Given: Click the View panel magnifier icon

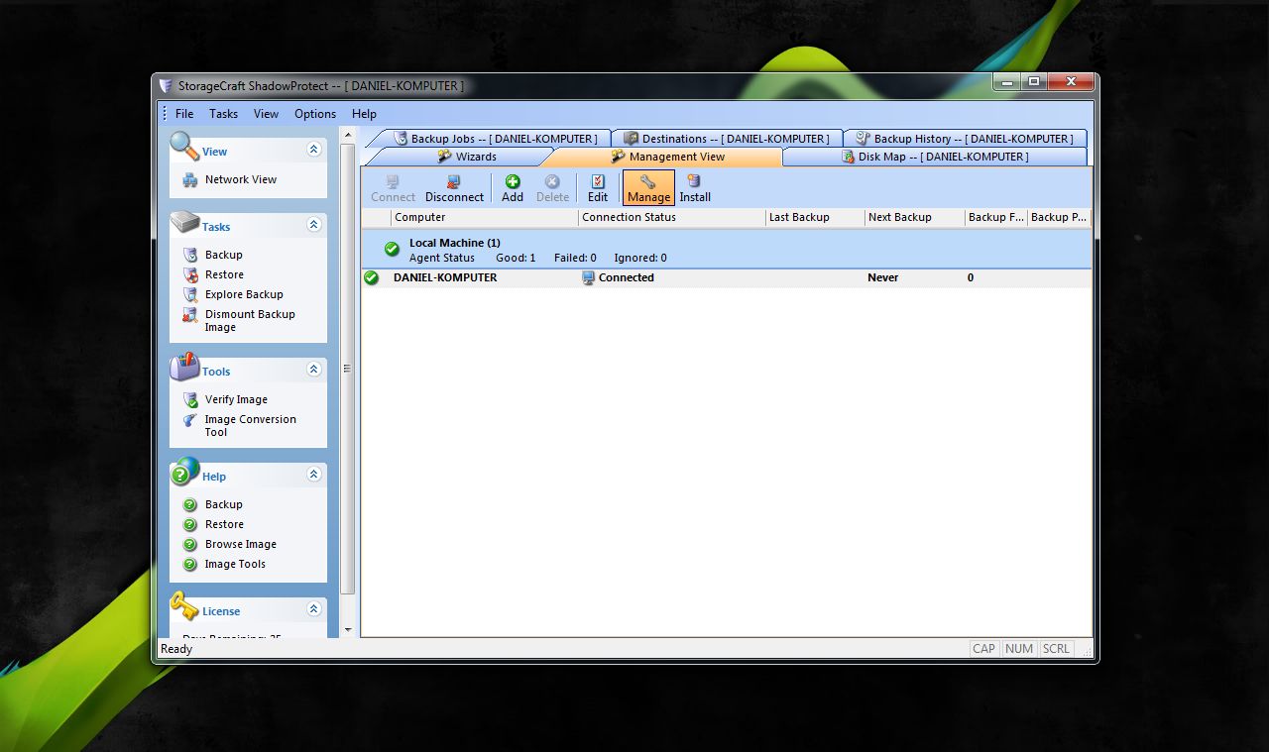Looking at the screenshot, I should pyautogui.click(x=184, y=146).
